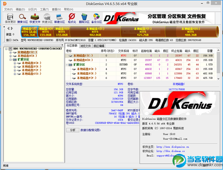Viewport: 223px width, 170px height.
Task: Select HD0 disk entry in the tree
Action: (37, 49)
